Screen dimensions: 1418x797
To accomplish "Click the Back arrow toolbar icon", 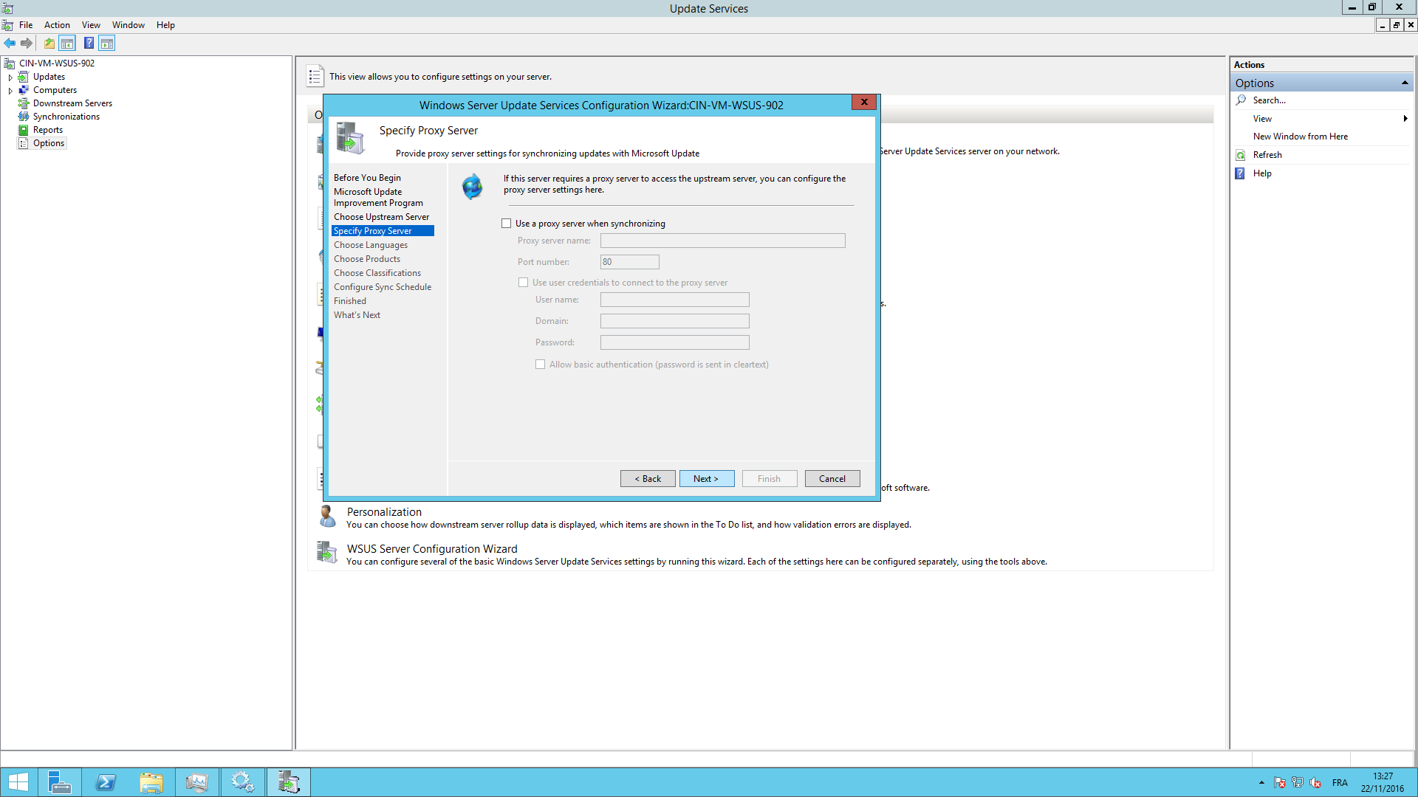I will pyautogui.click(x=10, y=44).
